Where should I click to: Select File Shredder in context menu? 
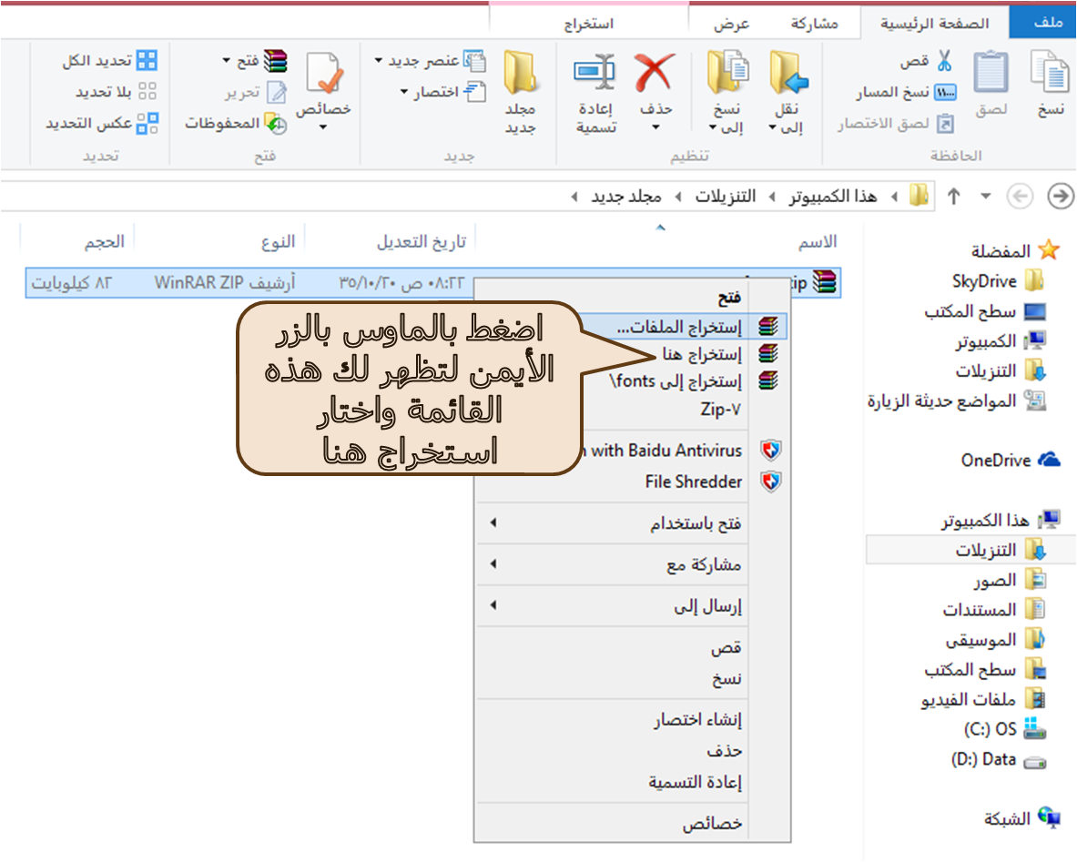693,482
